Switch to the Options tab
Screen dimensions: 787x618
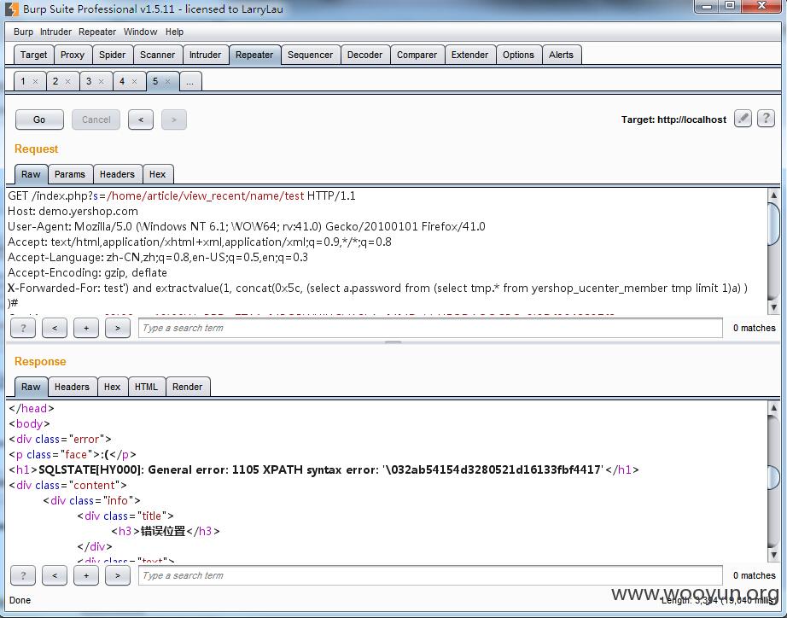click(x=518, y=55)
